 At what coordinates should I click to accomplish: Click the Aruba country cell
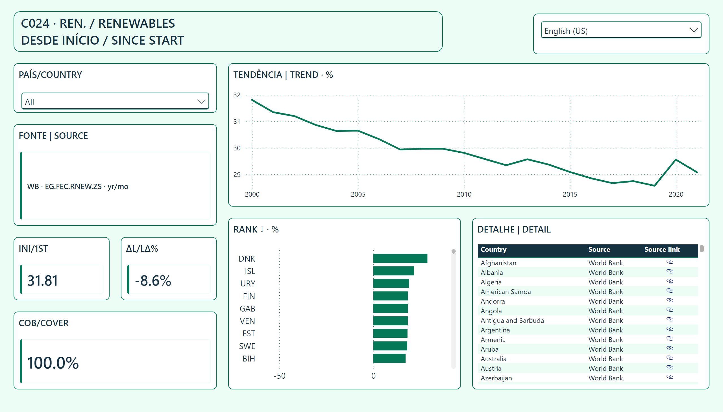489,349
